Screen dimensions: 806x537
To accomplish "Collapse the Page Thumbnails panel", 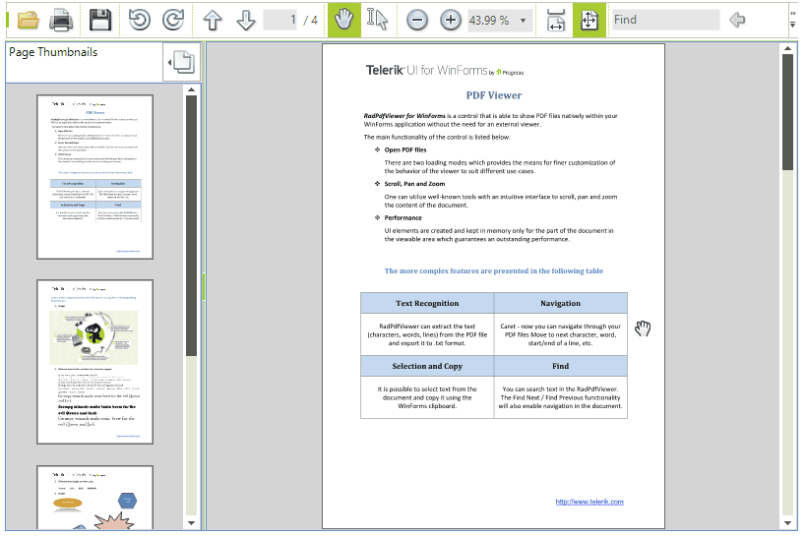I will (181, 62).
